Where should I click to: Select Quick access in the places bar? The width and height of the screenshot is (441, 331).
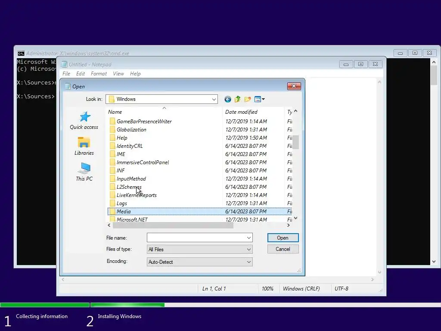coord(84,121)
